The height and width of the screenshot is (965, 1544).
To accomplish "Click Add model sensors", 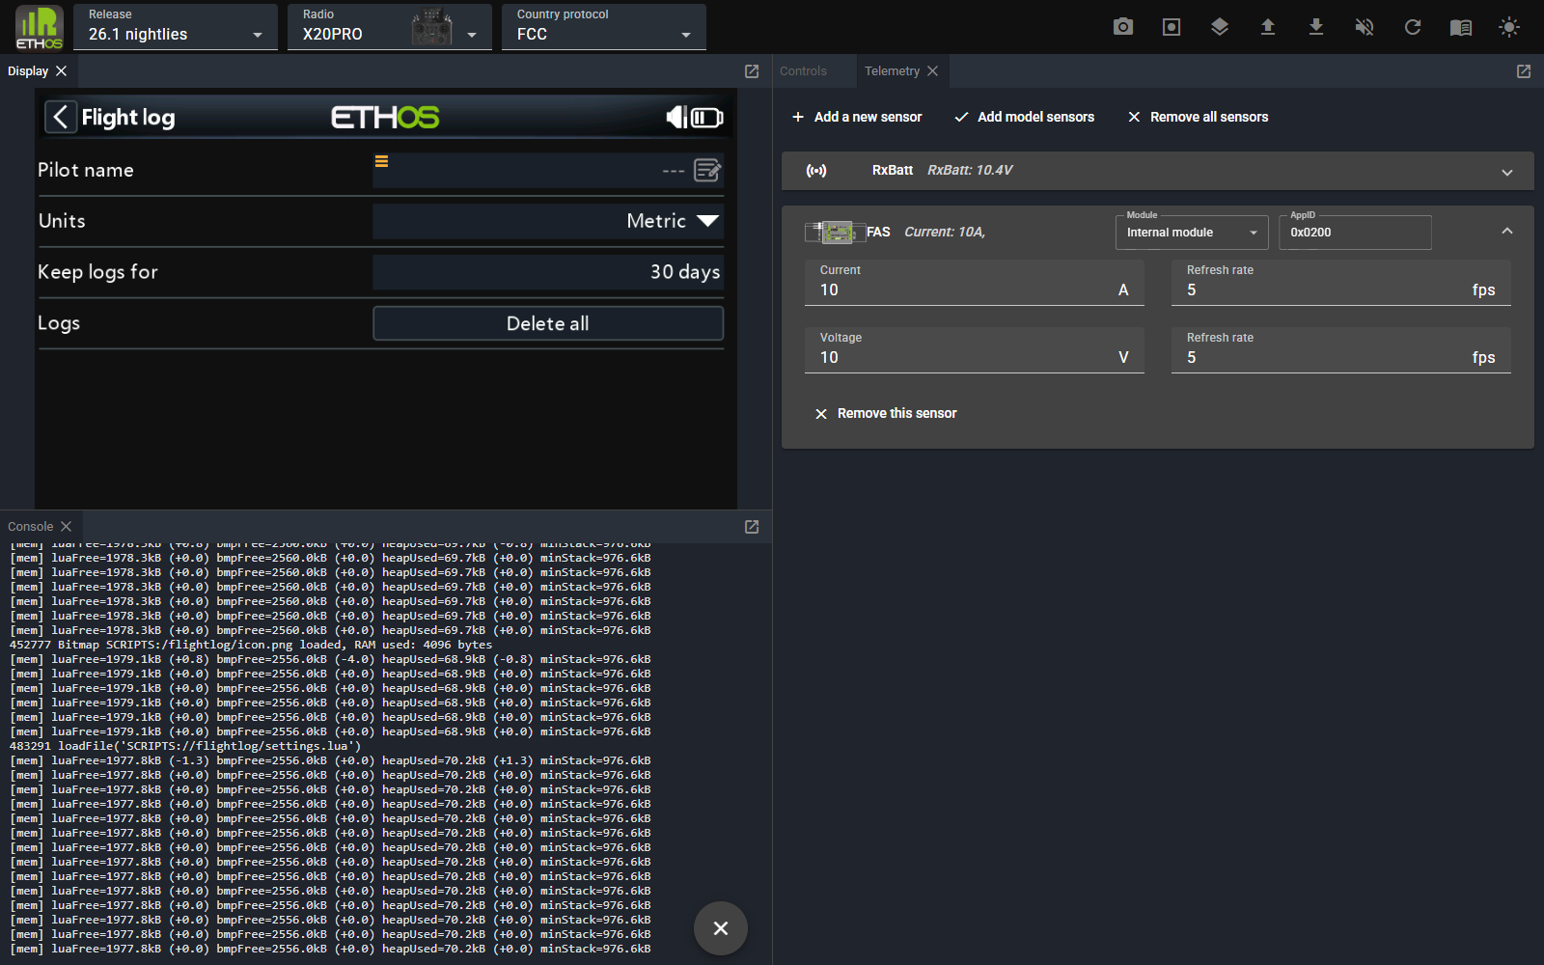I will tap(1024, 117).
